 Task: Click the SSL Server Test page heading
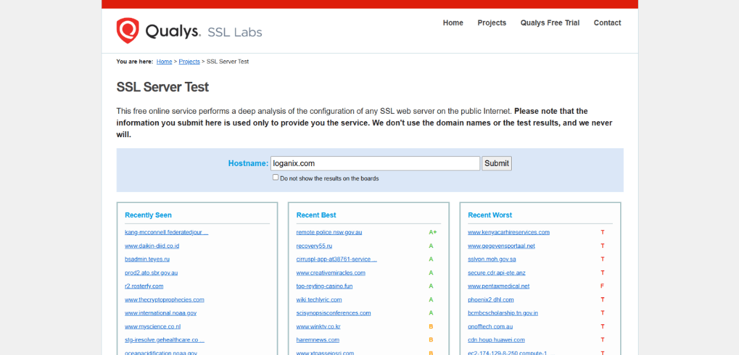point(163,87)
